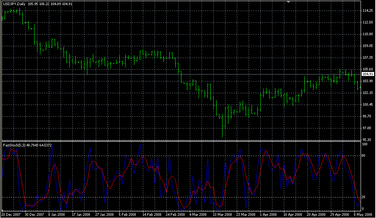
Task: Click the small triangle at time axis start
Action: (x=2, y=211)
